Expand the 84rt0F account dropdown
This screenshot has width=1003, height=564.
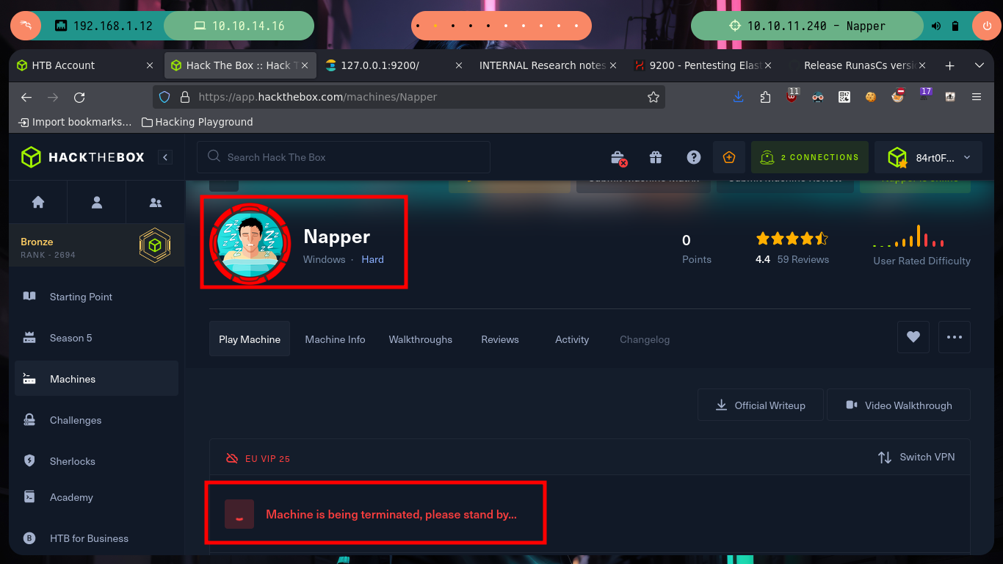[x=928, y=157]
